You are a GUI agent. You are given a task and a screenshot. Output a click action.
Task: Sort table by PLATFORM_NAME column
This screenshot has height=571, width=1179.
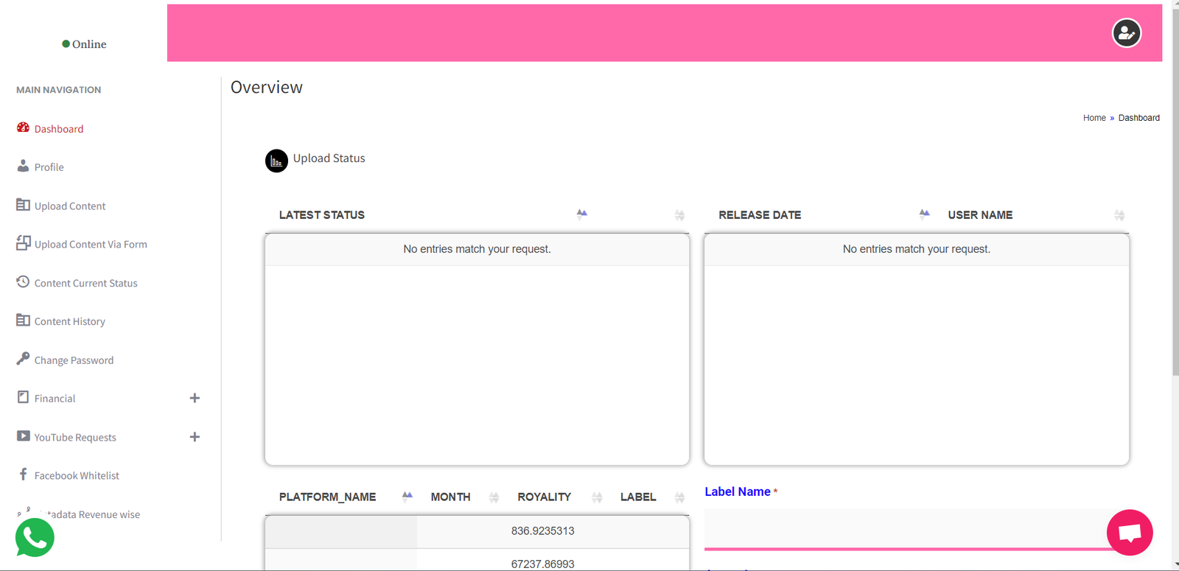(327, 497)
